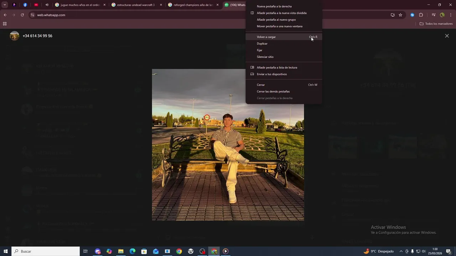
Task: Close the 'estructuras undead warcraft 3' tab
Action: pyautogui.click(x=161, y=5)
